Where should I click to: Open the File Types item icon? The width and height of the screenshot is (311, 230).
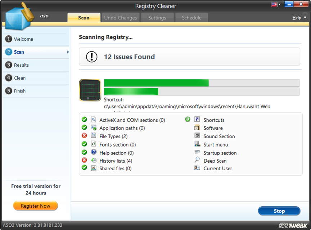point(94,136)
